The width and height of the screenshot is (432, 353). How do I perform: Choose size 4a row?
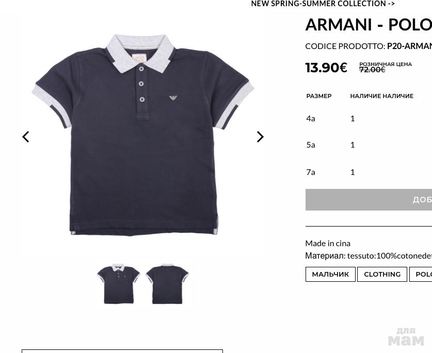tap(369, 119)
